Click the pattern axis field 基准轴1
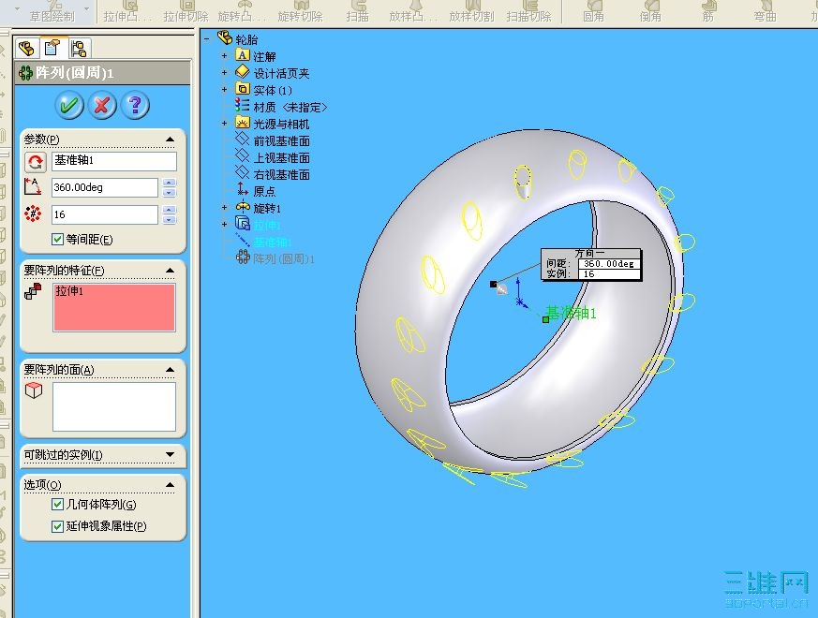Screen dimensions: 818x618 [114, 161]
